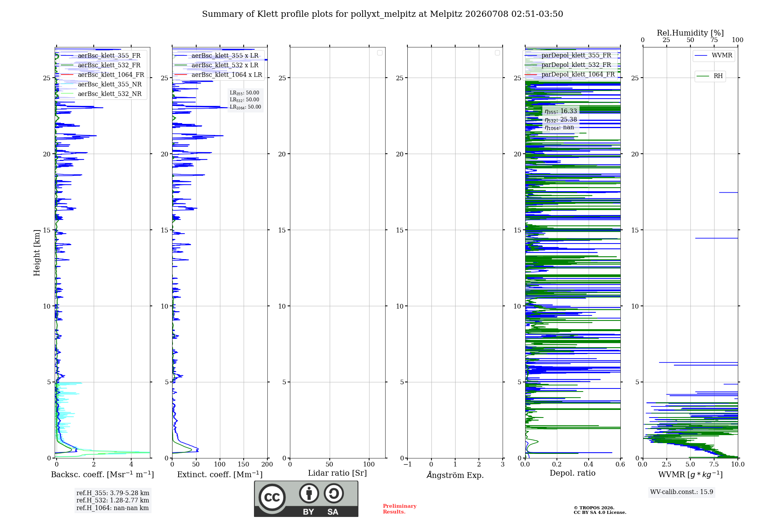Click the empty legend box in Lidar ratio plot

(x=379, y=53)
